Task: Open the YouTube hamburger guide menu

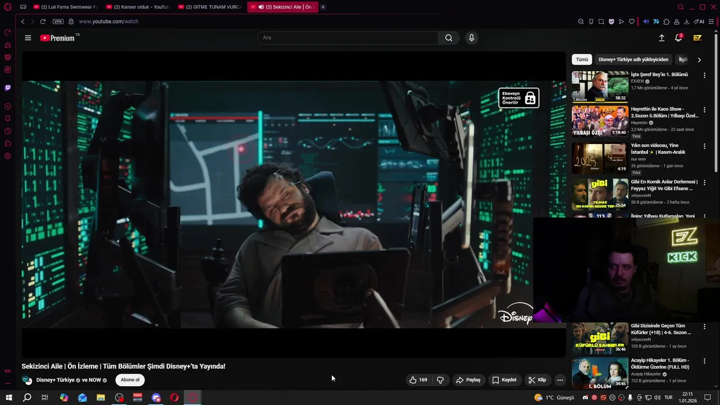Action: coord(28,38)
